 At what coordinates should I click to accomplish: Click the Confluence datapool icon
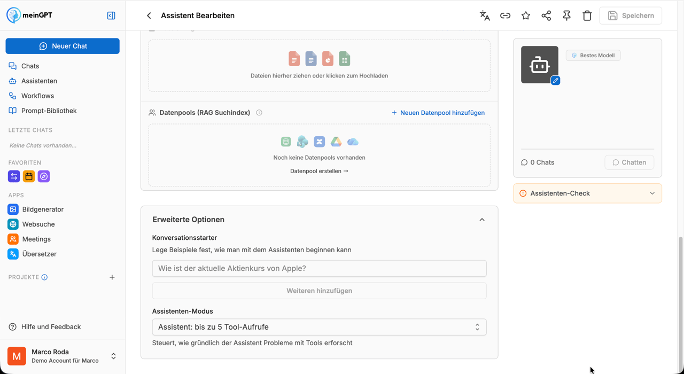(x=319, y=142)
